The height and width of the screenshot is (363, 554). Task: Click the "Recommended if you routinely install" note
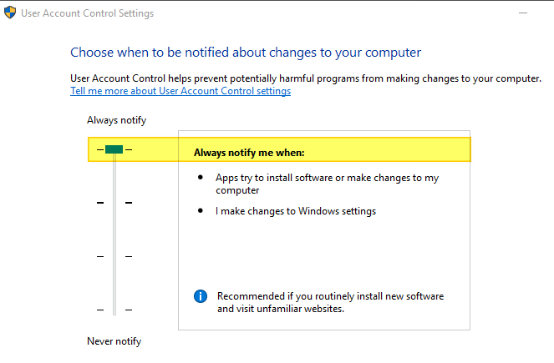click(x=330, y=302)
